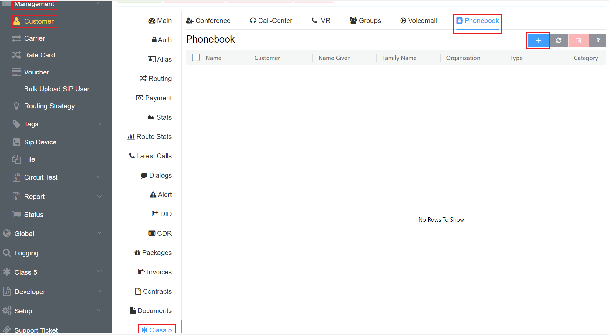
Task: Expand the Tags sidebar menu
Action: [x=99, y=124]
